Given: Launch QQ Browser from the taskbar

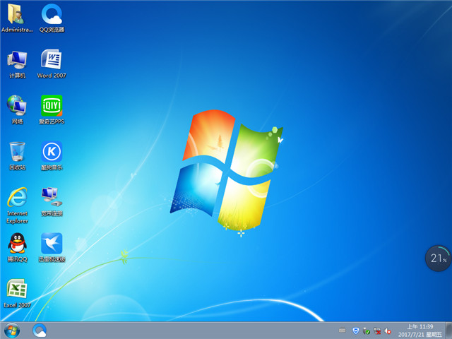Looking at the screenshot, I should 40,330.
